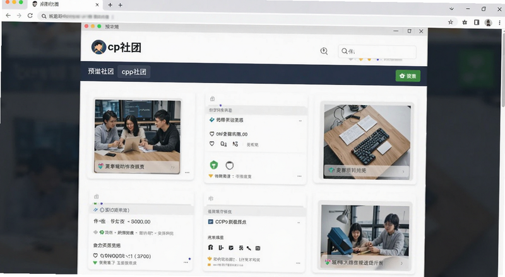Click the blue list icon beside CCP

tap(210, 222)
